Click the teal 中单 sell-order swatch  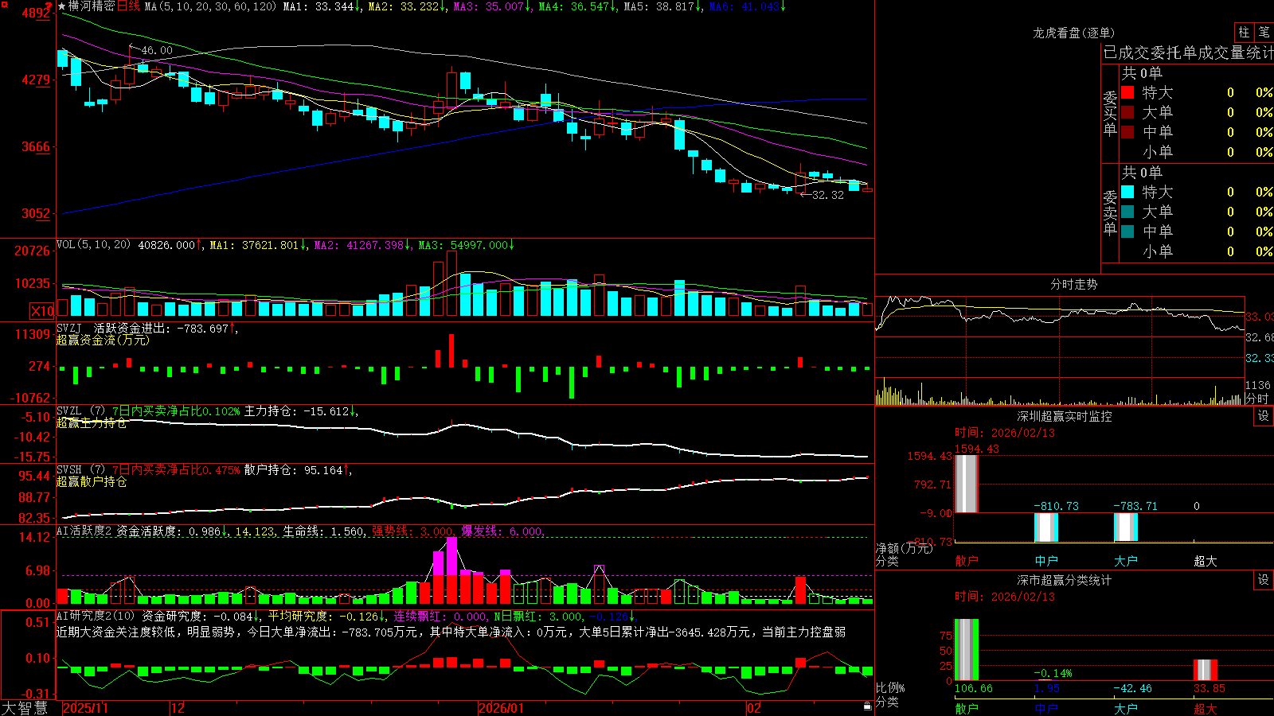point(1127,232)
